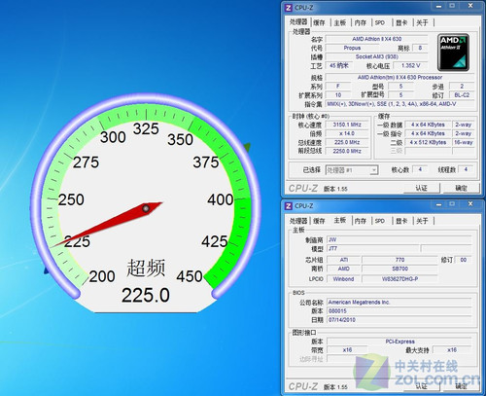Click the instruction set MMX(+) field
The width and height of the screenshot is (486, 396).
pyautogui.click(x=399, y=104)
